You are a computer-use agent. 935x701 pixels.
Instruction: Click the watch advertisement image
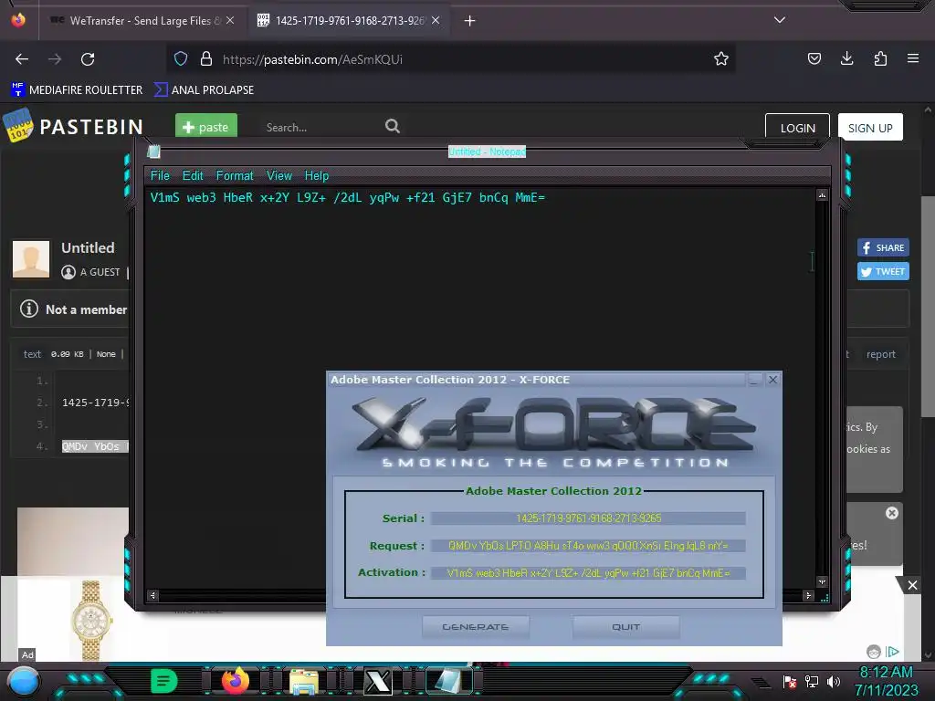91,620
